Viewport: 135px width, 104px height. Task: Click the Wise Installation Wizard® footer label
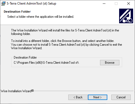(17, 91)
